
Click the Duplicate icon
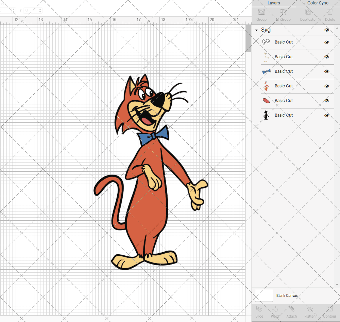(308, 12)
